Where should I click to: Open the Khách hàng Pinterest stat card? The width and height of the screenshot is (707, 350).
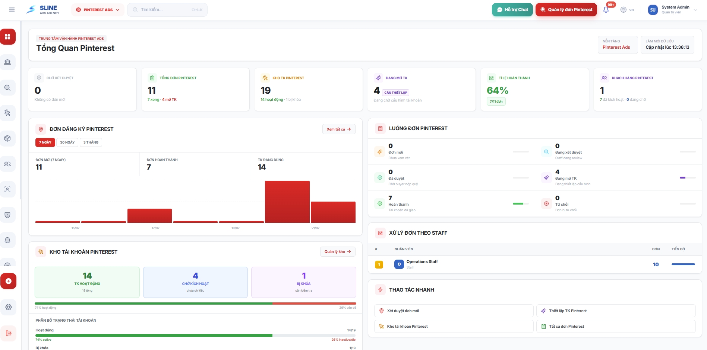(648, 89)
